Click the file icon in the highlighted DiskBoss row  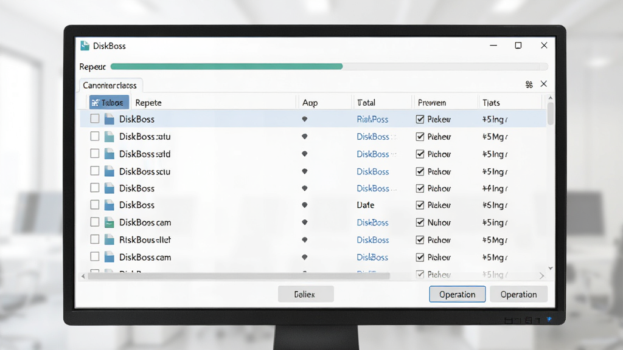click(110, 119)
